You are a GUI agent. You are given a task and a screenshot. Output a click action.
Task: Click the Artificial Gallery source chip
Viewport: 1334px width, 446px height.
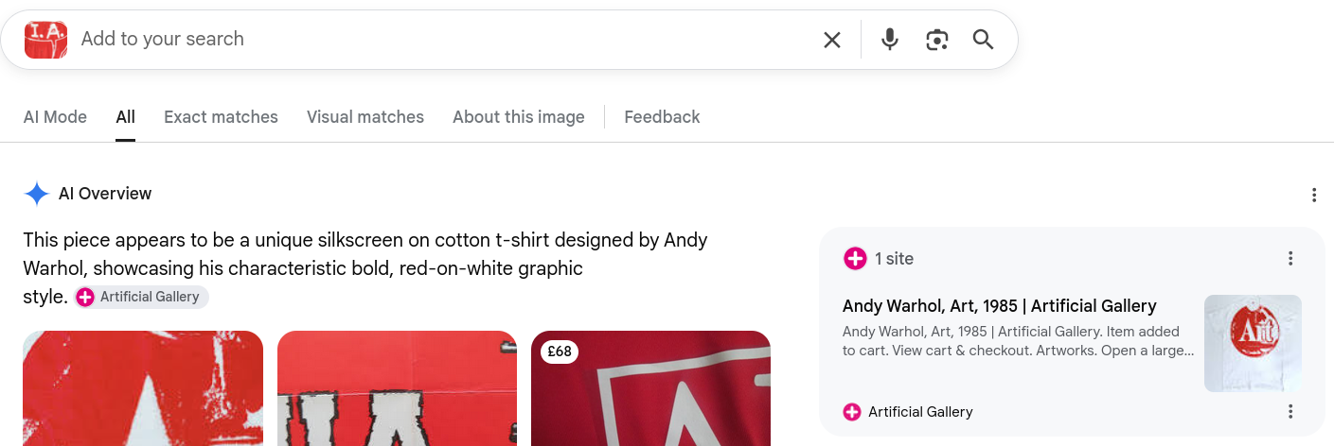(x=141, y=297)
